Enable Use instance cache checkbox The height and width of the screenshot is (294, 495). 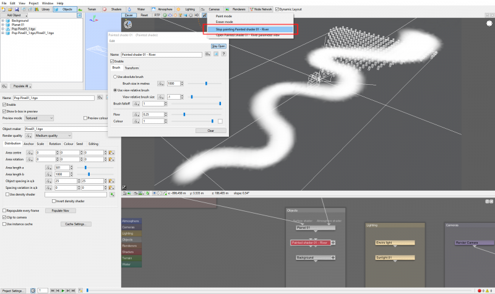pos(4,224)
